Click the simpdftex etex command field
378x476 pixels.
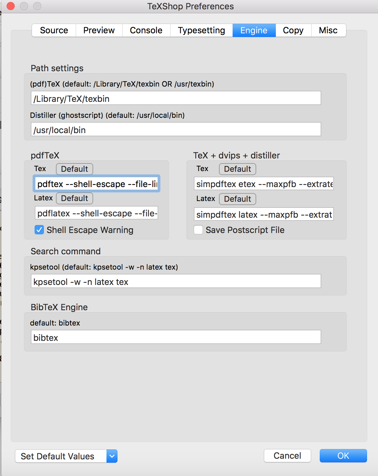(264, 183)
